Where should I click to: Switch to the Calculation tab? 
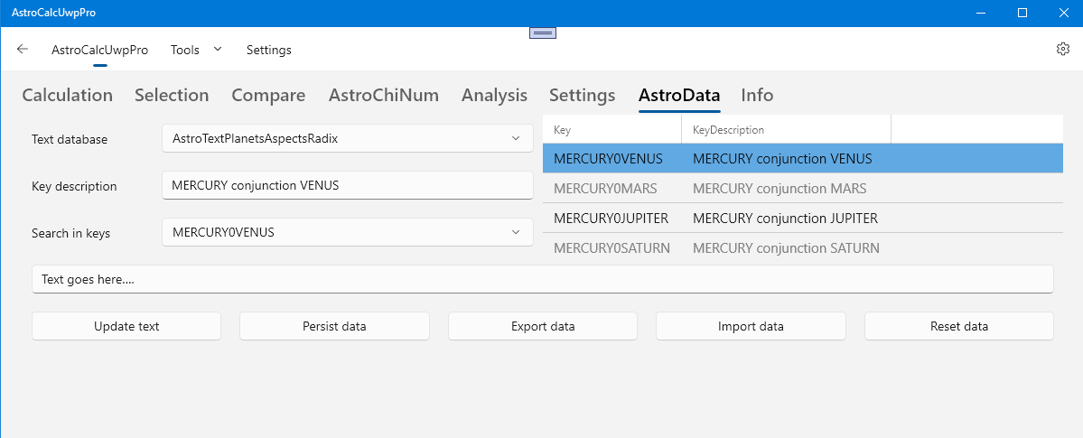68,95
